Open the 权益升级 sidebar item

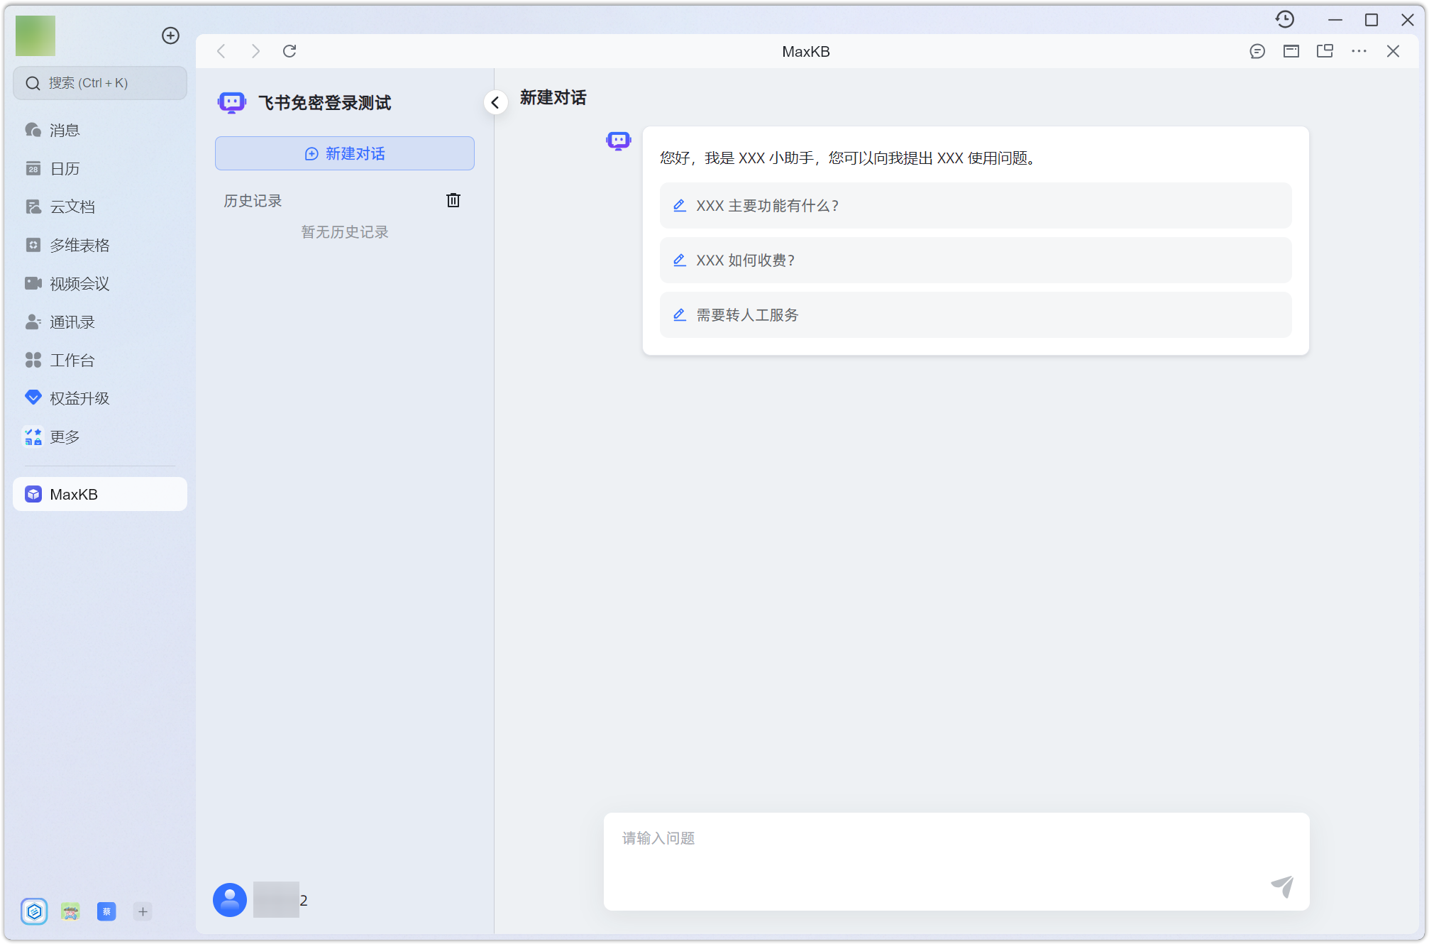pos(79,398)
